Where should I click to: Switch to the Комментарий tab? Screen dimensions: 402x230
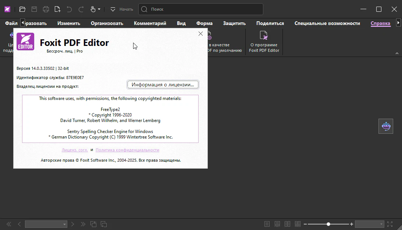tap(150, 23)
